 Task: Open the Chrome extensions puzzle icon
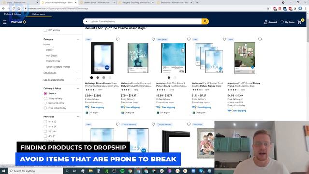(x=295, y=9)
